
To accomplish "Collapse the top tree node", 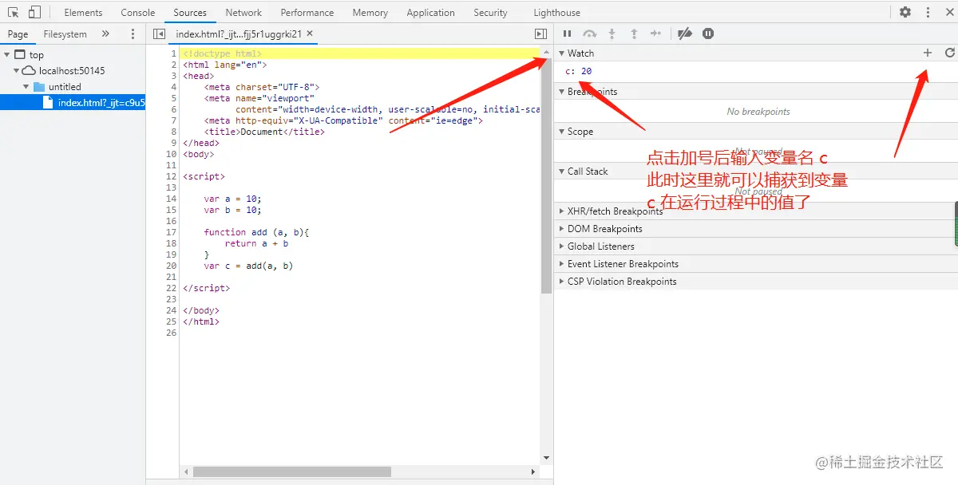I will pyautogui.click(x=7, y=55).
